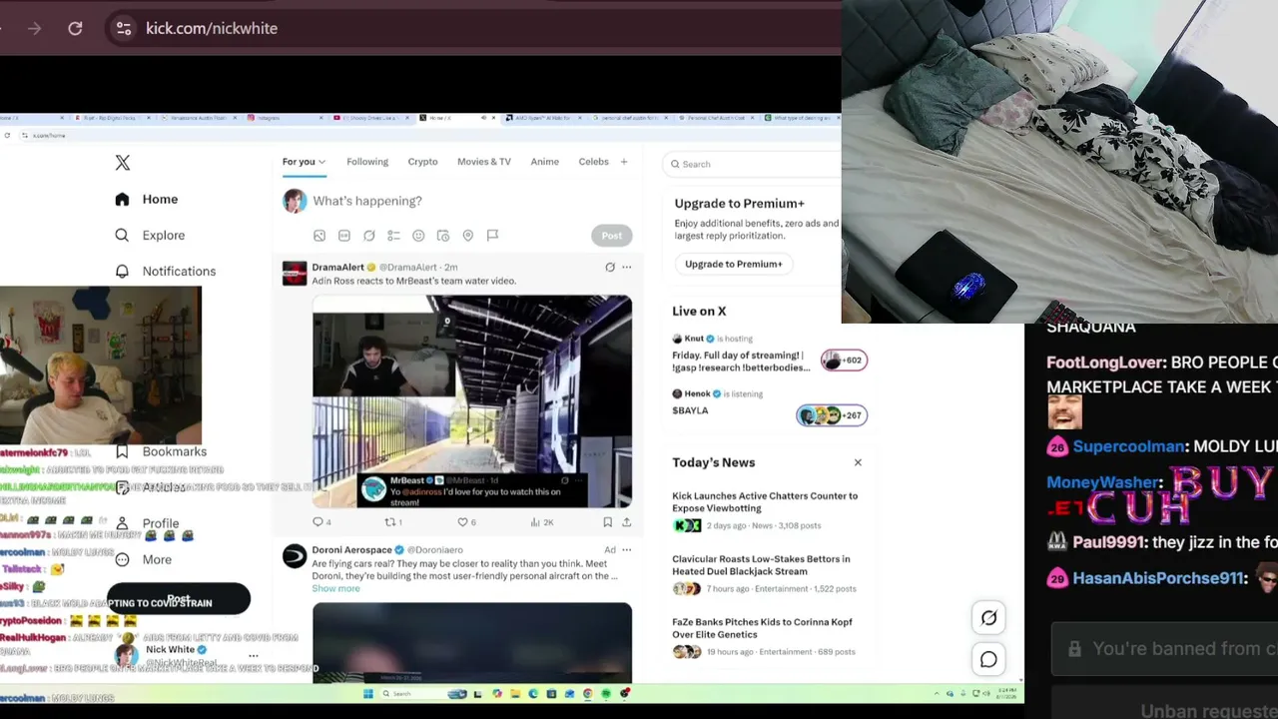1278x719 pixels.
Task: Join Henok's $BAYLA live space
Action: click(769, 403)
